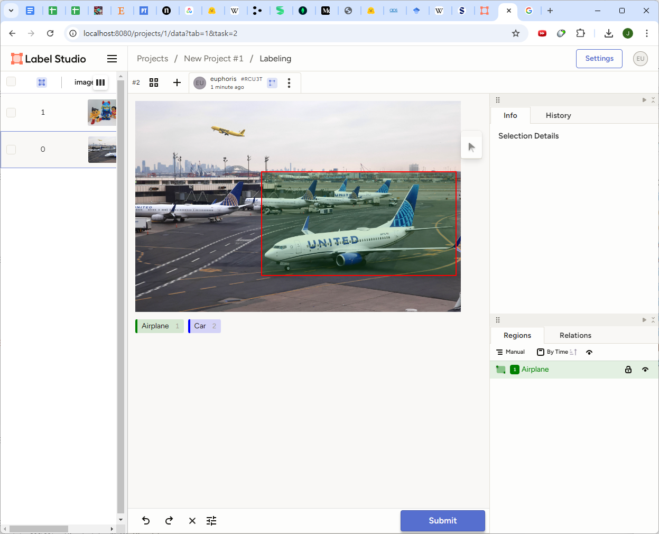This screenshot has width=659, height=534.
Task: Open the tab search dropdown arrow
Action: tap(11, 11)
